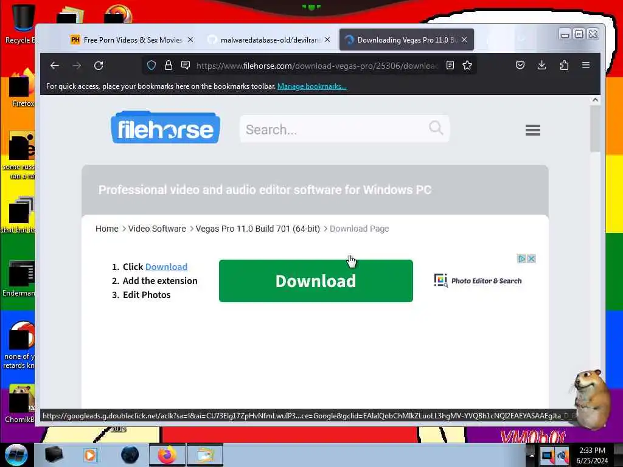The width and height of the screenshot is (623, 467).
Task: Click Firefox icon in taskbar
Action: pyautogui.click(x=167, y=455)
